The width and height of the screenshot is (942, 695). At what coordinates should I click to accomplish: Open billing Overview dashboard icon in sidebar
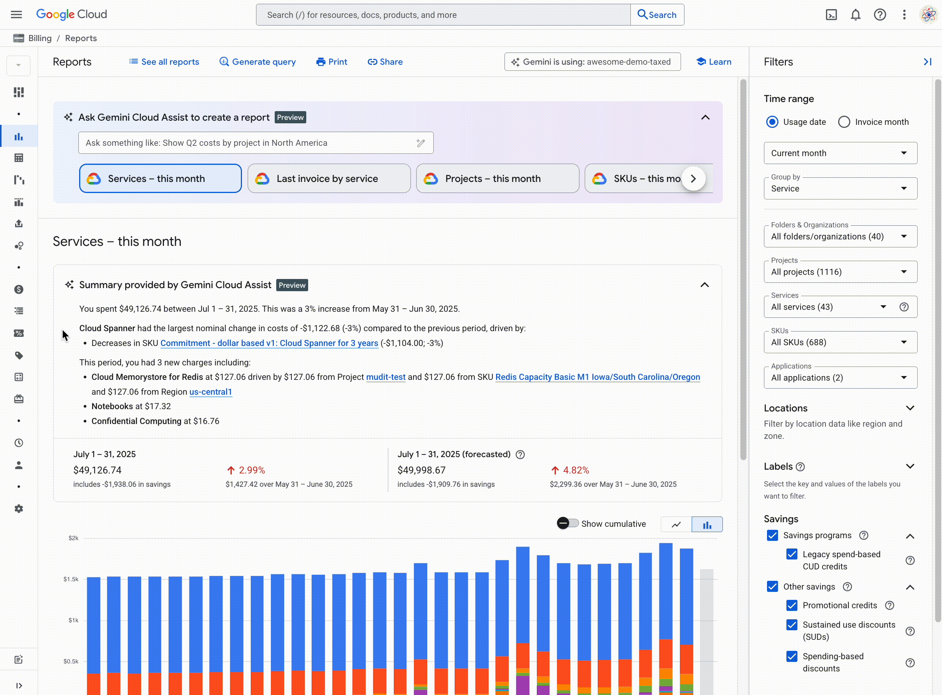(19, 92)
